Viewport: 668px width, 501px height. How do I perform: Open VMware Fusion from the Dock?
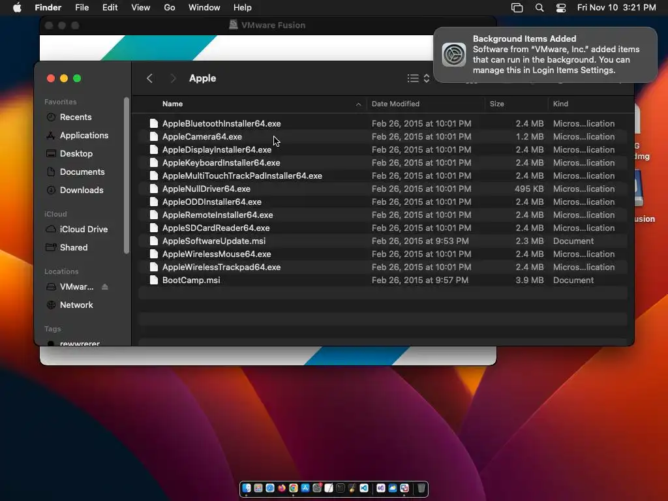point(404,488)
